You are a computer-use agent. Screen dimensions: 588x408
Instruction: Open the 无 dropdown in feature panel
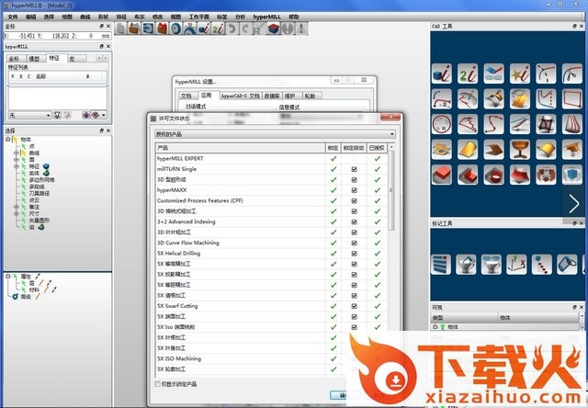(x=29, y=115)
